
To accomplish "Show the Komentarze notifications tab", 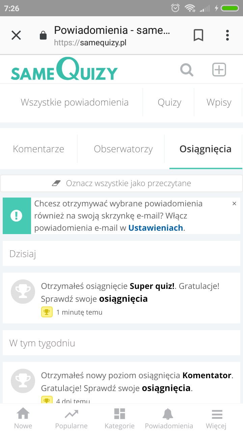I will [38, 149].
